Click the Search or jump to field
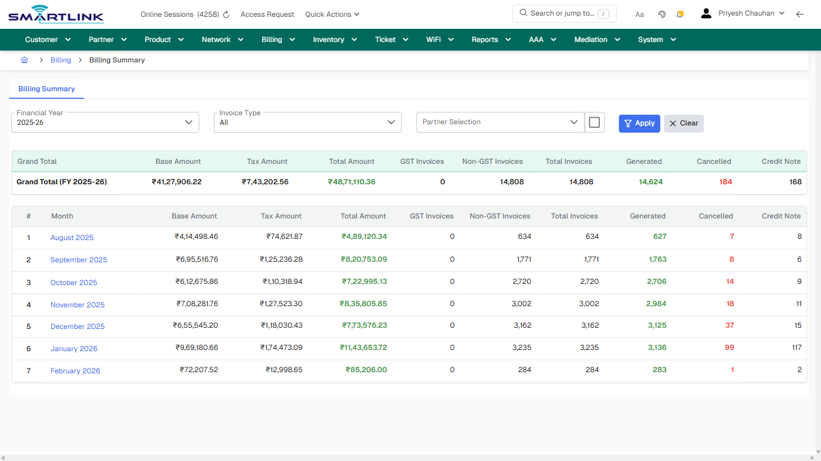Screen dimensions: 821x461 564,13
